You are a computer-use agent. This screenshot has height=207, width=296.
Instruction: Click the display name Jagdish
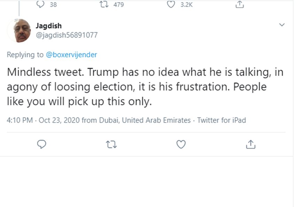(x=49, y=26)
